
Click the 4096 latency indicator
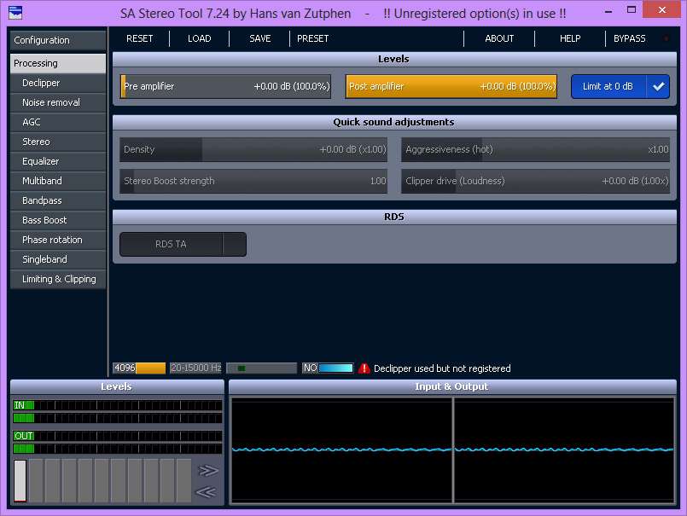(x=139, y=368)
